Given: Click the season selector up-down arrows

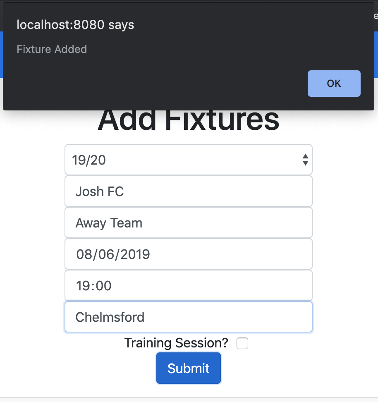Looking at the screenshot, I should [x=305, y=160].
